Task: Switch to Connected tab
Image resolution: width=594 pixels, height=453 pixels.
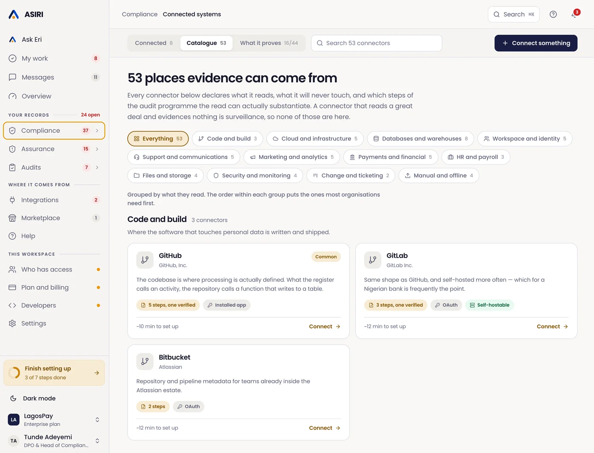Action: point(154,43)
